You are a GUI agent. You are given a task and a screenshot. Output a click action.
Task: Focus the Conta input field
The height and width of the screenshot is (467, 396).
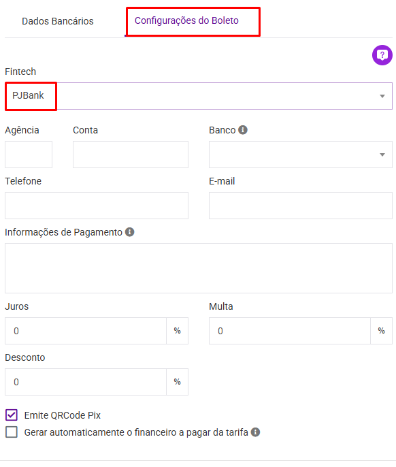point(131,155)
